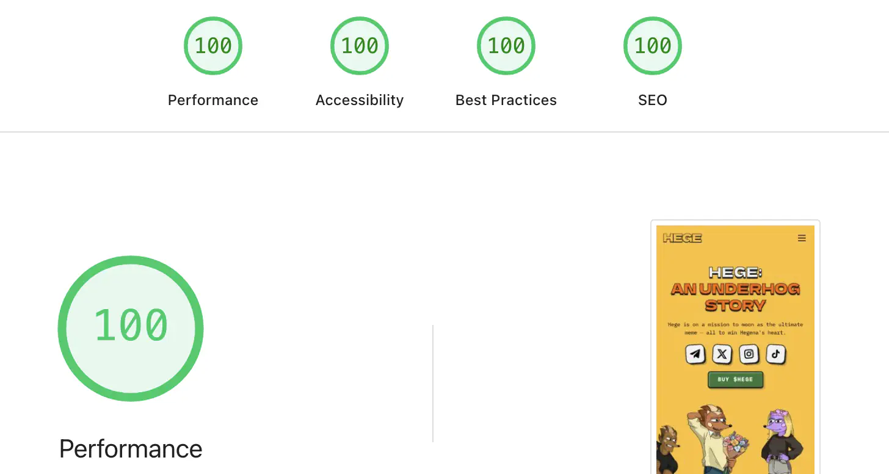Jump to the Accessibility section label

pos(360,100)
